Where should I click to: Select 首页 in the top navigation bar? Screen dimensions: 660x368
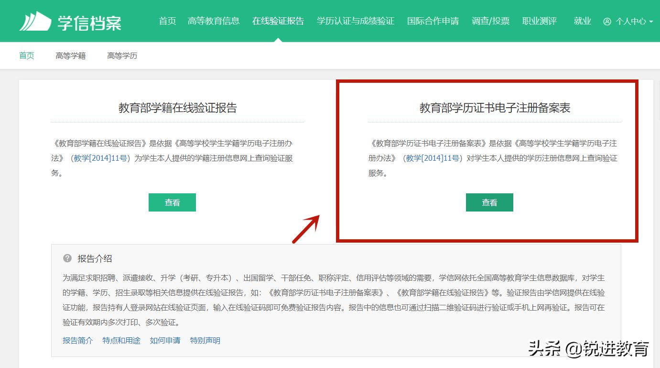click(167, 21)
